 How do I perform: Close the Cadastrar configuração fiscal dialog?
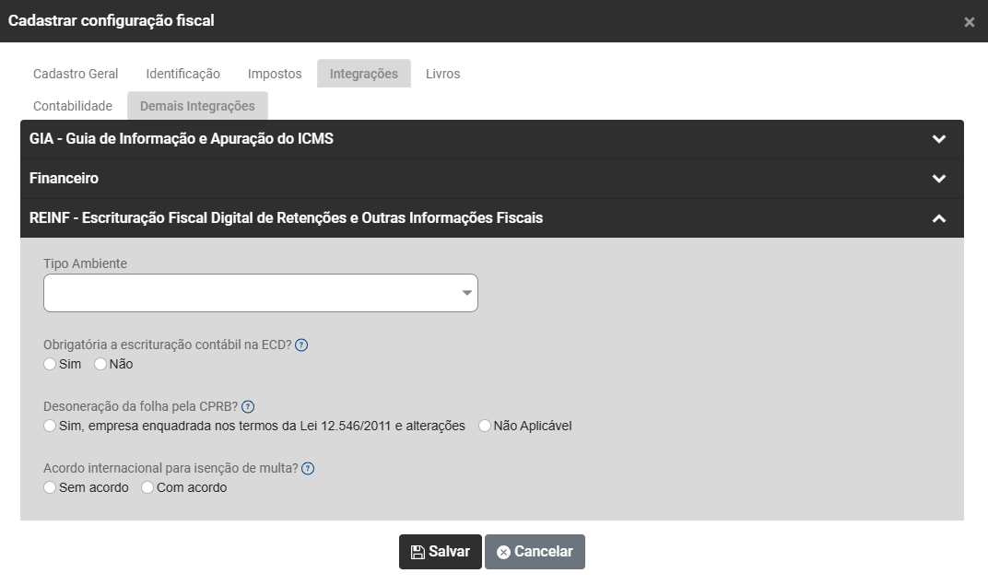pos(969,22)
